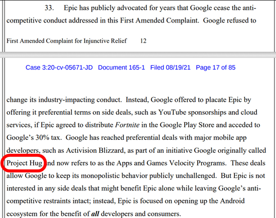The height and width of the screenshot is (218, 276).
Task: Click the "Filed 08/19/21" header text
Action: (x=170, y=68)
